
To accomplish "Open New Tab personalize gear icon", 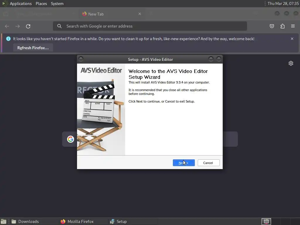I will [291, 63].
